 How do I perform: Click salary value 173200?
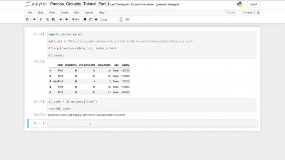point(125,76)
